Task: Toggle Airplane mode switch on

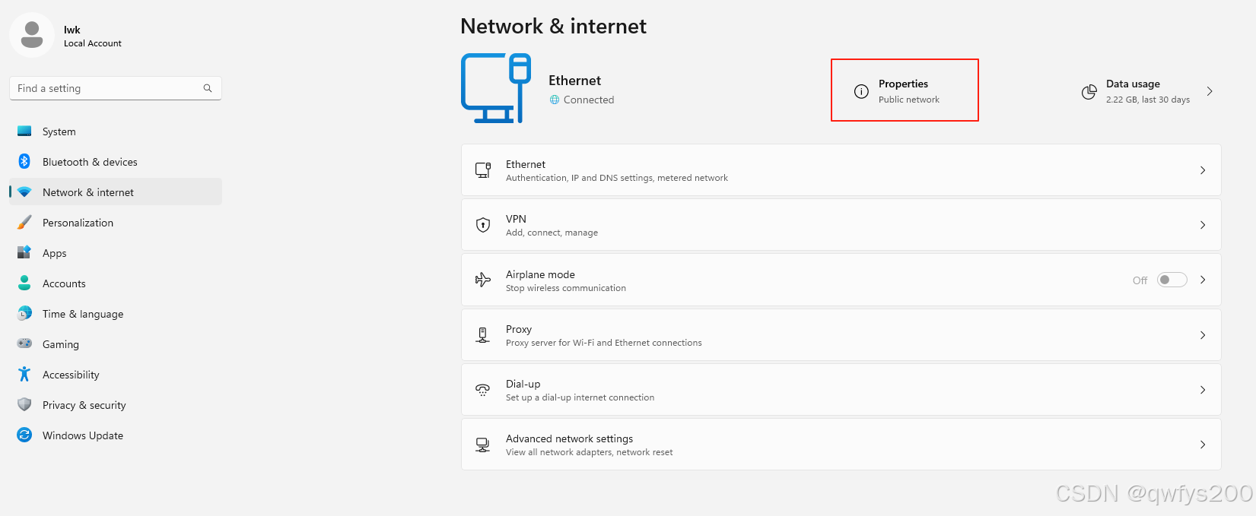Action: click(x=1172, y=280)
